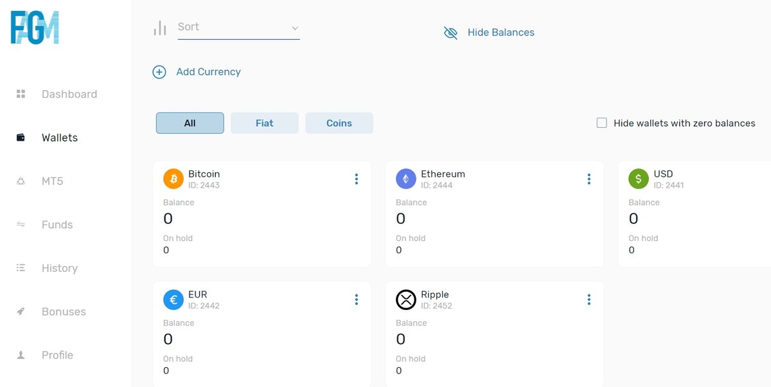Select the Coins filter tab
This screenshot has height=387, width=771.
(x=339, y=123)
